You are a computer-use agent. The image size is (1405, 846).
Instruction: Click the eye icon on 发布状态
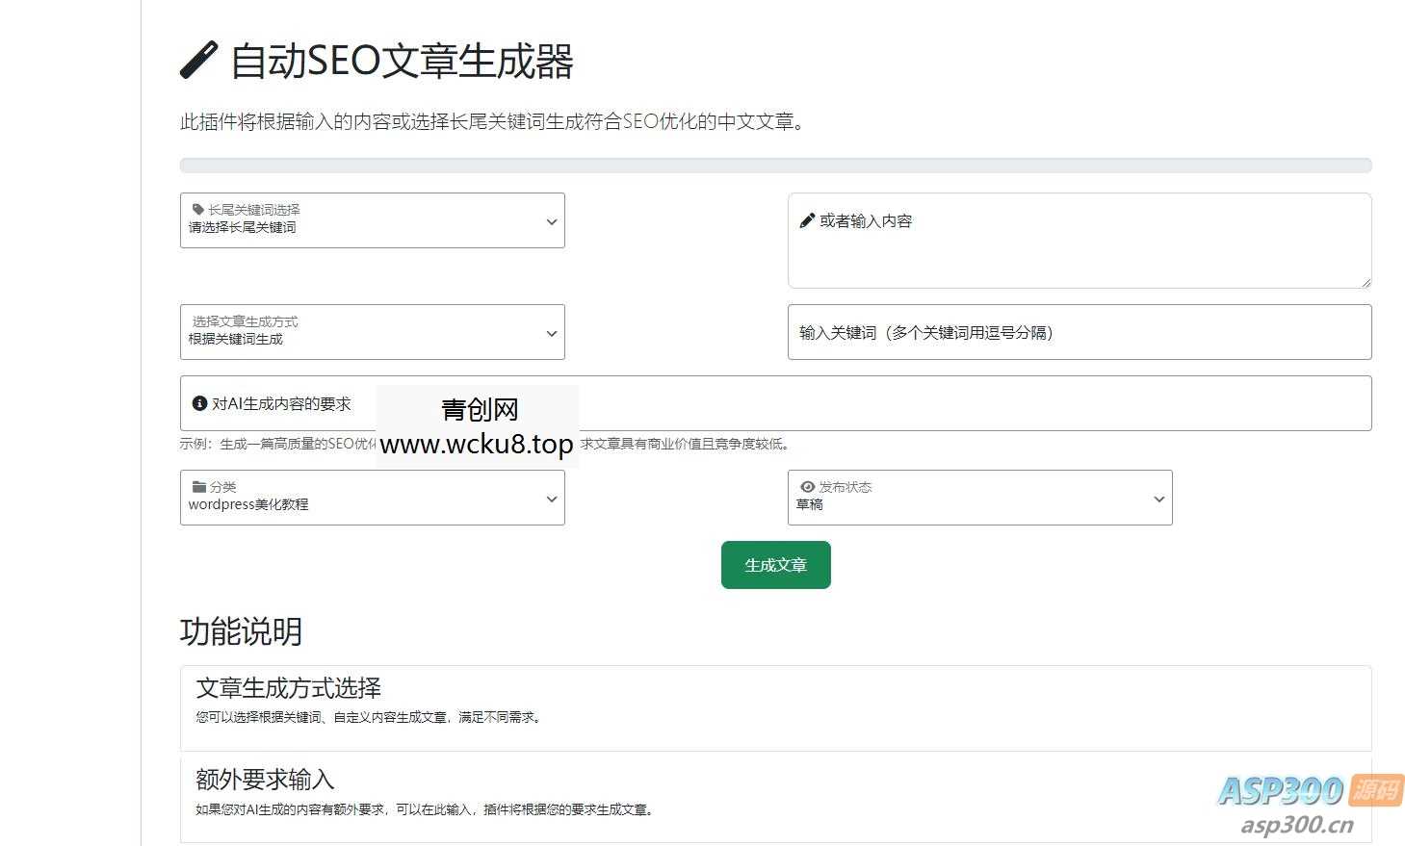(808, 486)
